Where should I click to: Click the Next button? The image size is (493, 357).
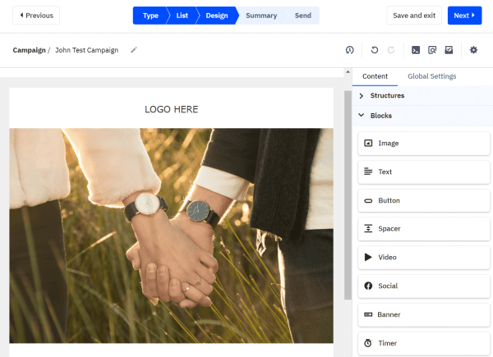[x=464, y=16]
